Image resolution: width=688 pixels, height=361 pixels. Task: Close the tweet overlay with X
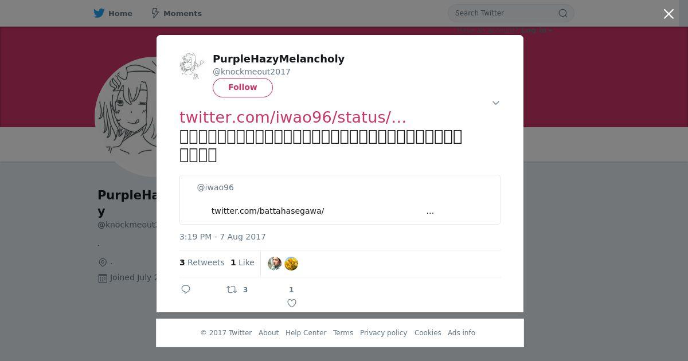[x=669, y=14]
